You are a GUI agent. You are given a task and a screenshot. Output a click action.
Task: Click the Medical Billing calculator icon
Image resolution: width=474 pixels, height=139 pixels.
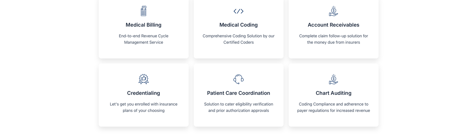coord(144,11)
